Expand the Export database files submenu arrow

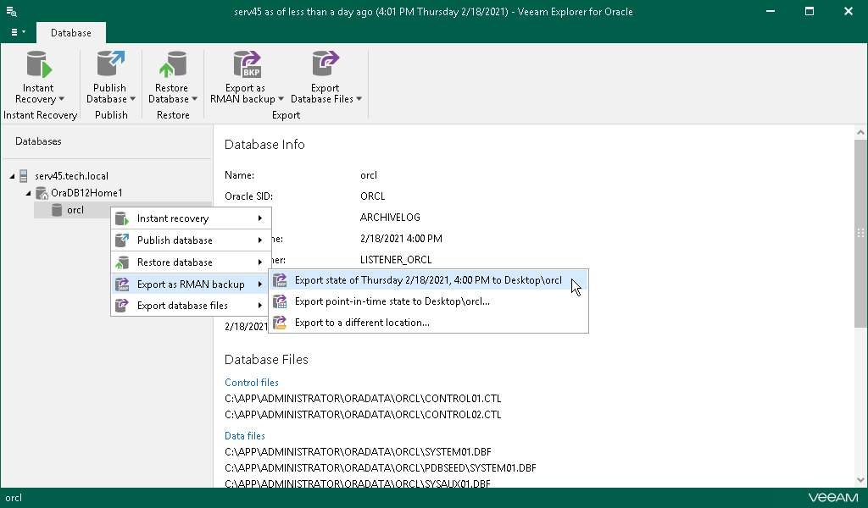click(259, 305)
